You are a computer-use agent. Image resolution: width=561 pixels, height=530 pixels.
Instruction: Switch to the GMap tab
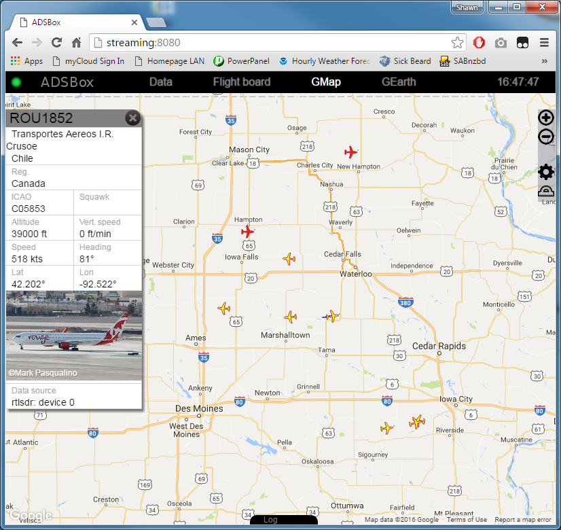[x=325, y=82]
